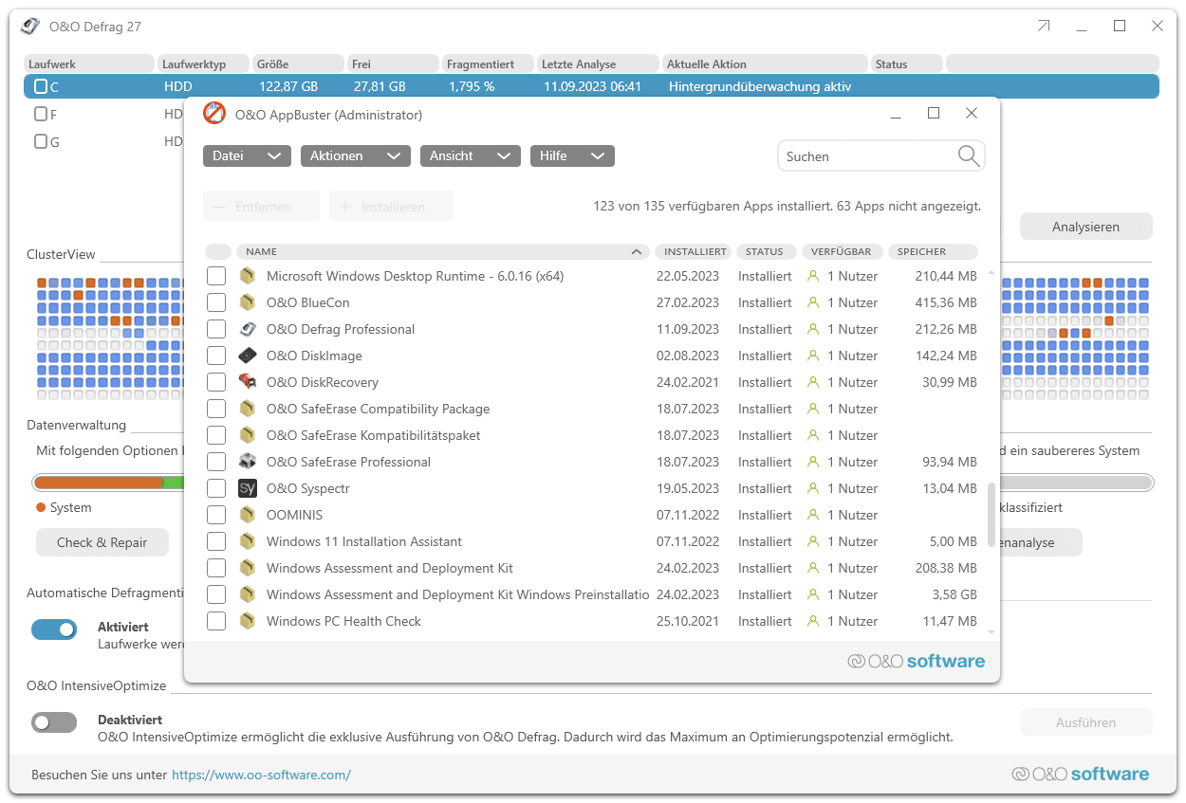Open the Datei dropdown menu
This screenshot has height=803, width=1186.
[x=247, y=155]
